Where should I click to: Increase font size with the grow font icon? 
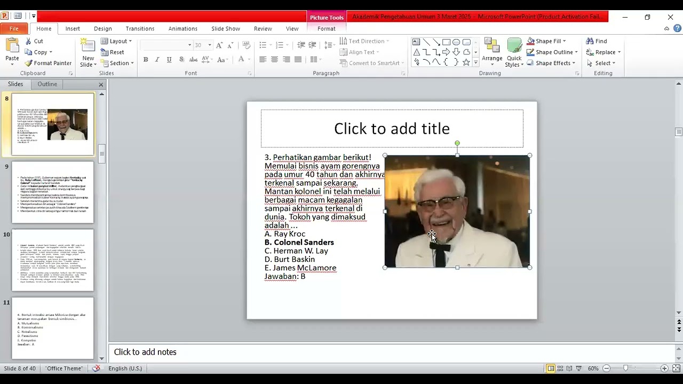[x=220, y=45]
